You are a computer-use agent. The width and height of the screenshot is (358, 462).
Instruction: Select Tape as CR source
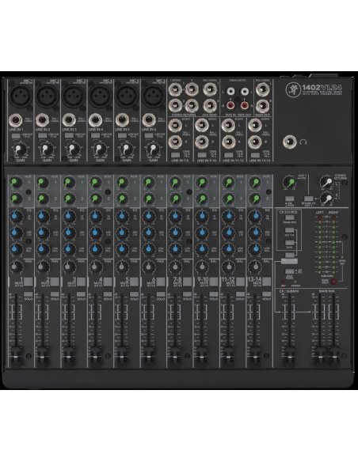(289, 243)
